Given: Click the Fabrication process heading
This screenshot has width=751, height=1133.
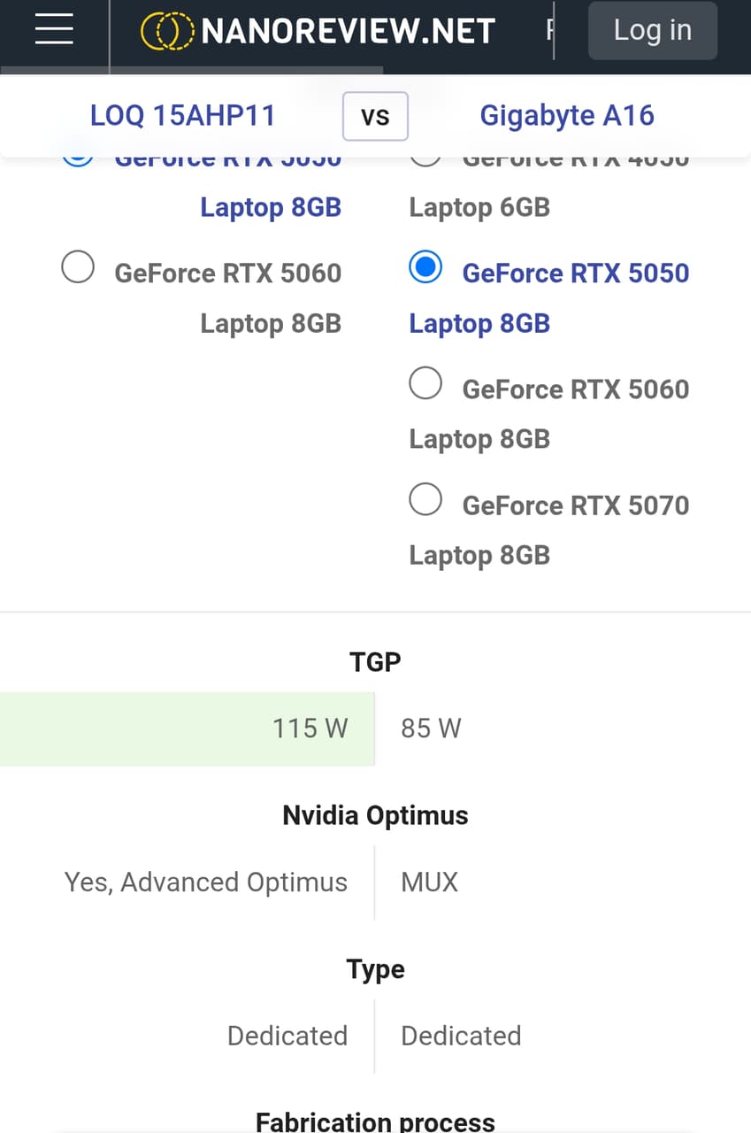Looking at the screenshot, I should pyautogui.click(x=375, y=1121).
